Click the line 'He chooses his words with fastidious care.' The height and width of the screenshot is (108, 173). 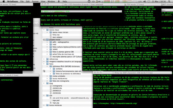click(x=60, y=24)
